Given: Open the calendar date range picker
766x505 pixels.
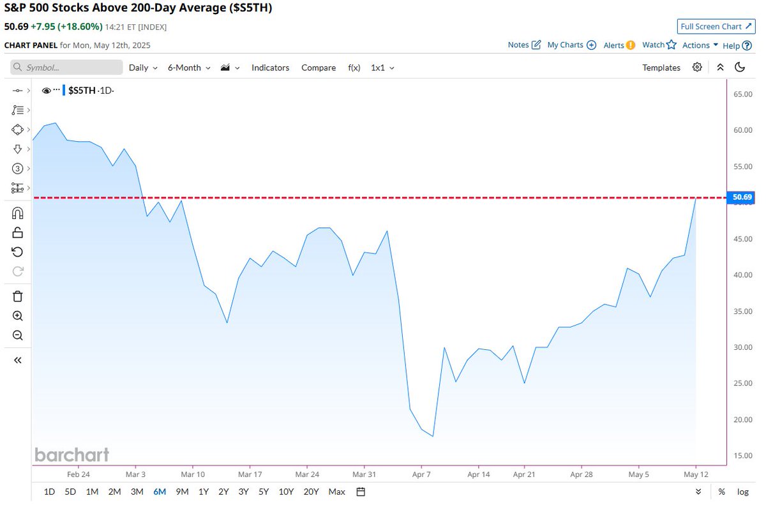Looking at the screenshot, I should (361, 492).
